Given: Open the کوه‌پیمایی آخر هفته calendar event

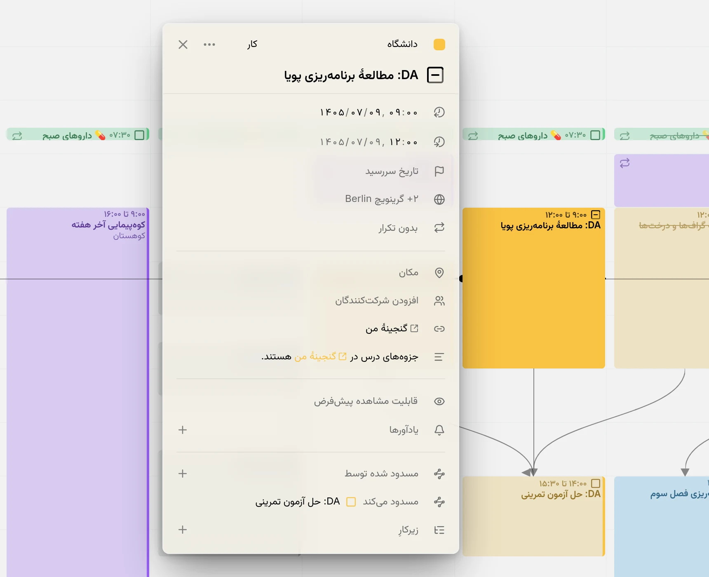Looking at the screenshot, I should click(x=77, y=392).
